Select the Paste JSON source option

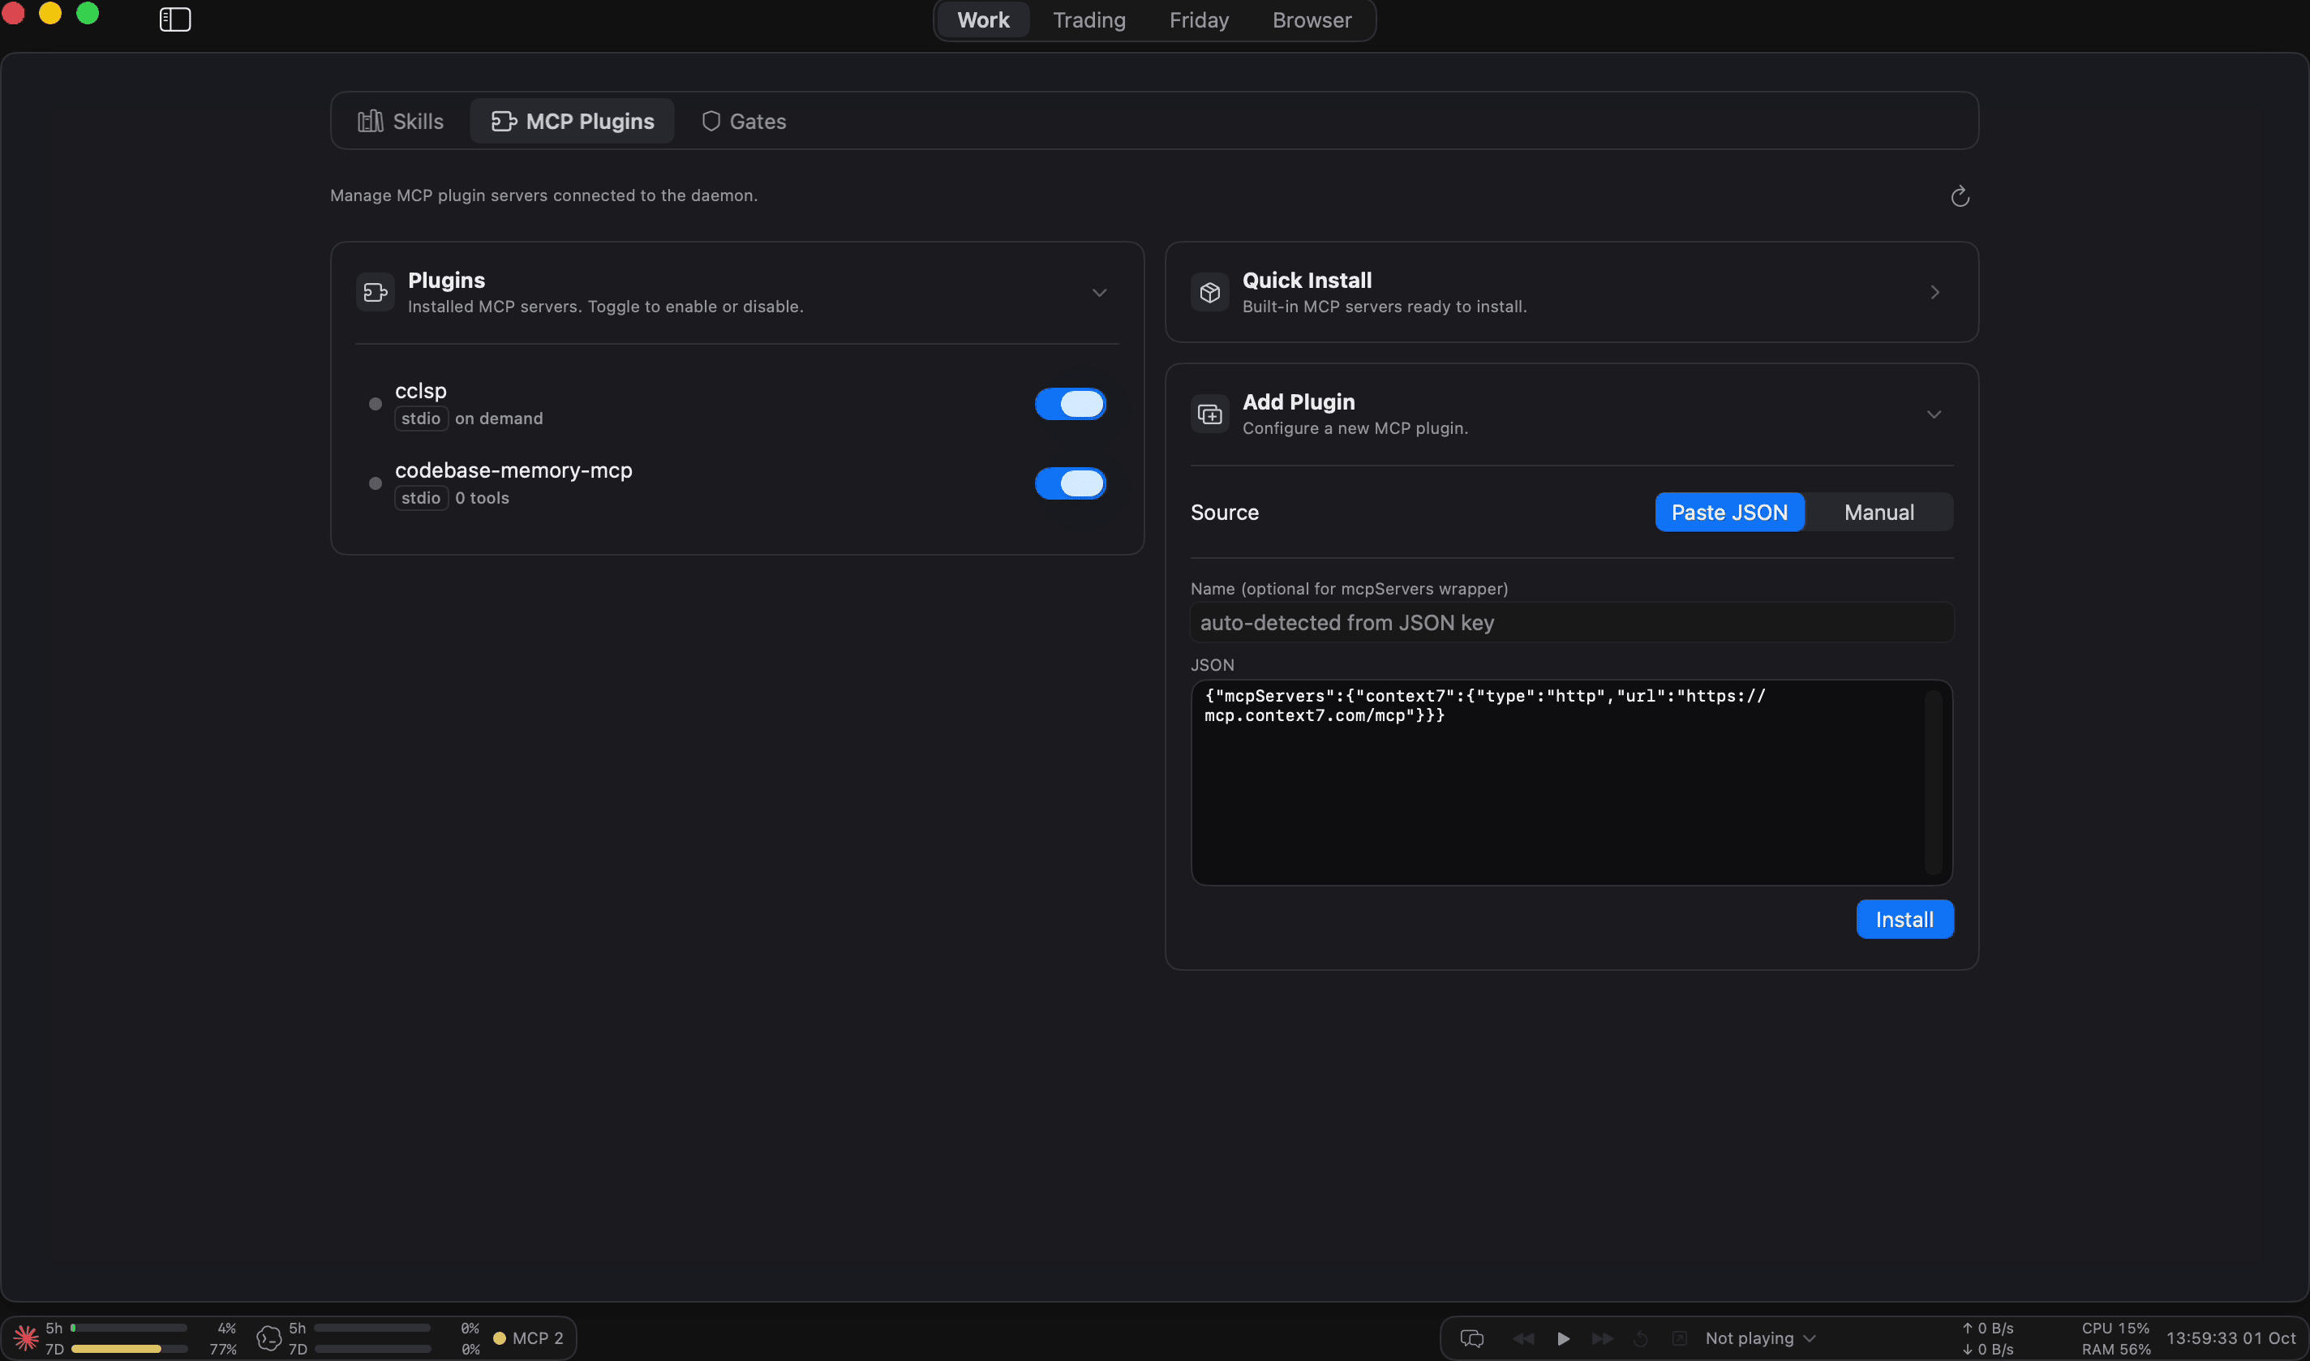point(1728,512)
